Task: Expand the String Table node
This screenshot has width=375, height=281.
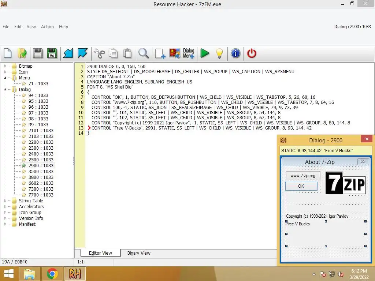Action: coord(5,201)
